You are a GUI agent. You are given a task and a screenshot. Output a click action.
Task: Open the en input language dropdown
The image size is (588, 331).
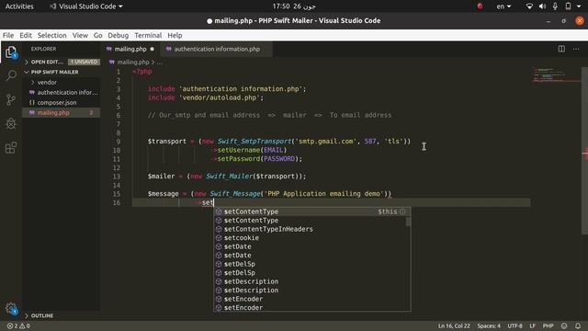503,6
